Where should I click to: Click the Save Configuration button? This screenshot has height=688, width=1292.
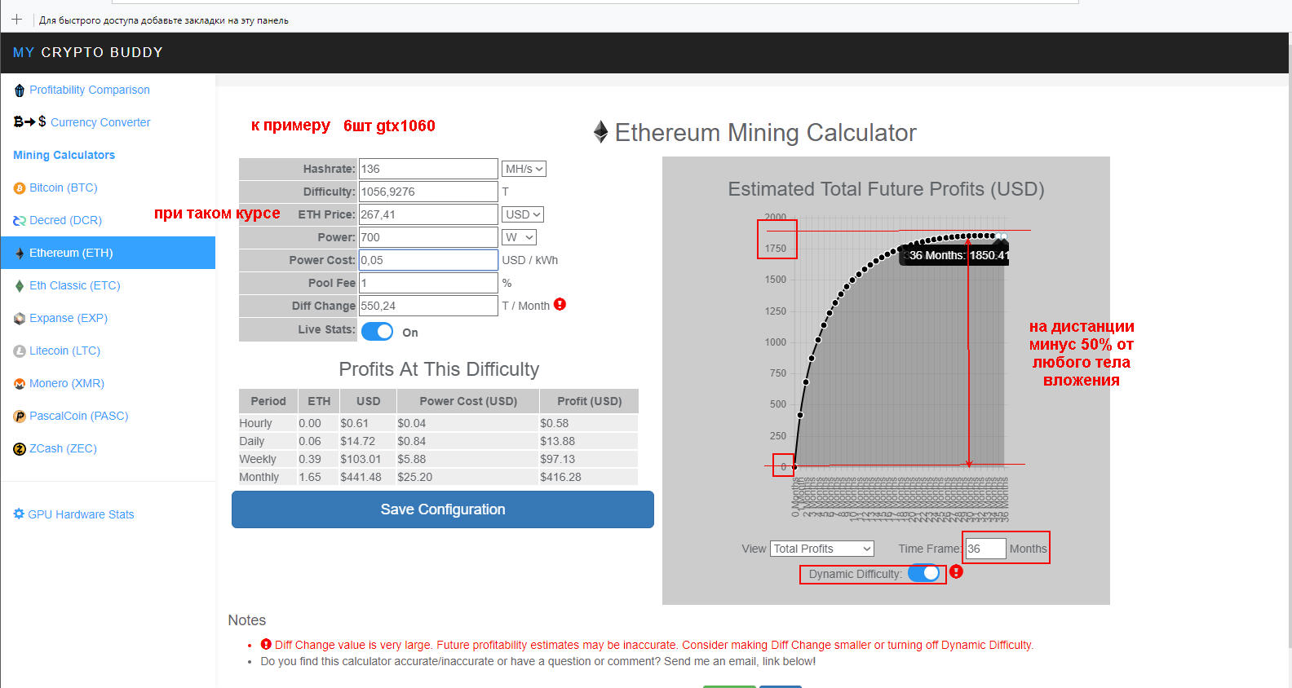pos(443,509)
